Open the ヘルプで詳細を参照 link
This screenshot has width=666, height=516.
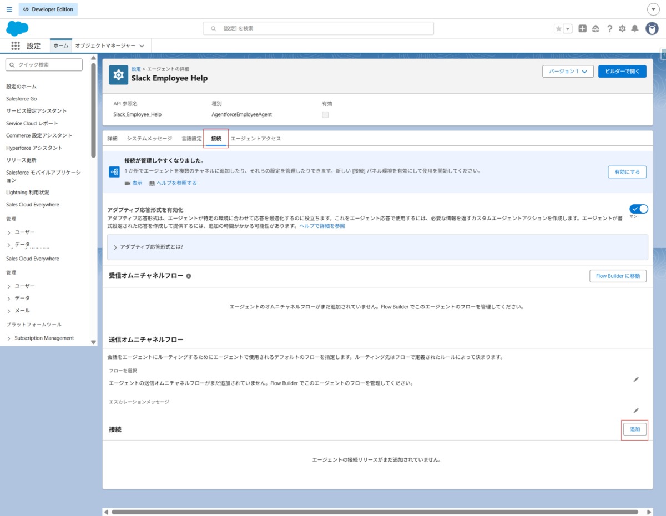click(x=322, y=226)
